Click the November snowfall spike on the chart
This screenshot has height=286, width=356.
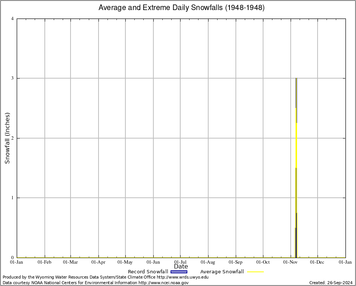click(x=296, y=168)
